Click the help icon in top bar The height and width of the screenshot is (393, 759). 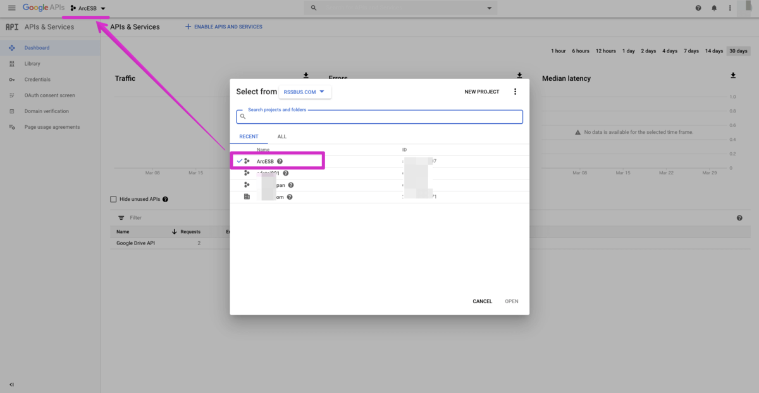[x=698, y=8]
